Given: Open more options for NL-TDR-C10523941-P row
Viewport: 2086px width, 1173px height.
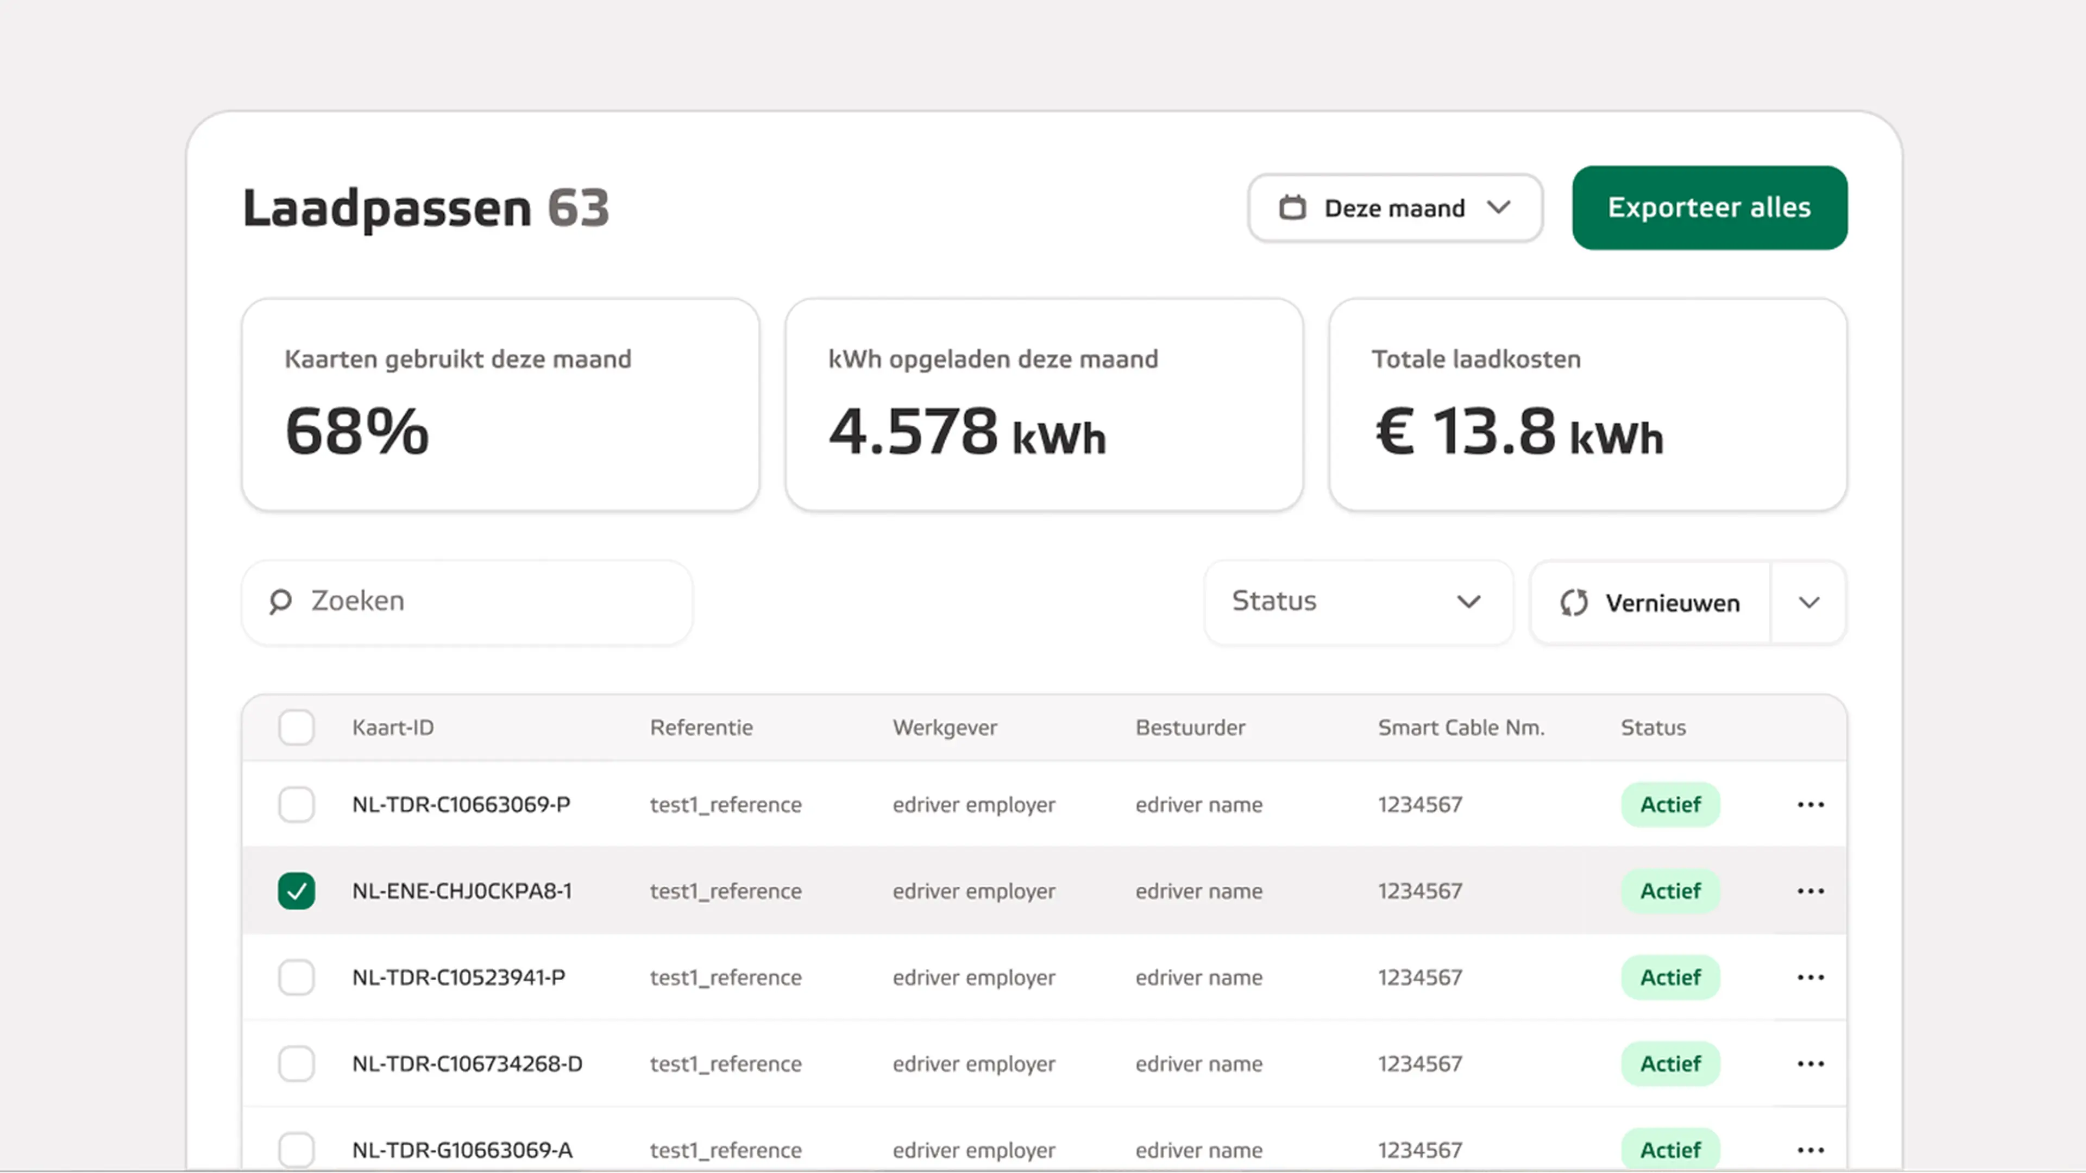Looking at the screenshot, I should click(x=1810, y=978).
